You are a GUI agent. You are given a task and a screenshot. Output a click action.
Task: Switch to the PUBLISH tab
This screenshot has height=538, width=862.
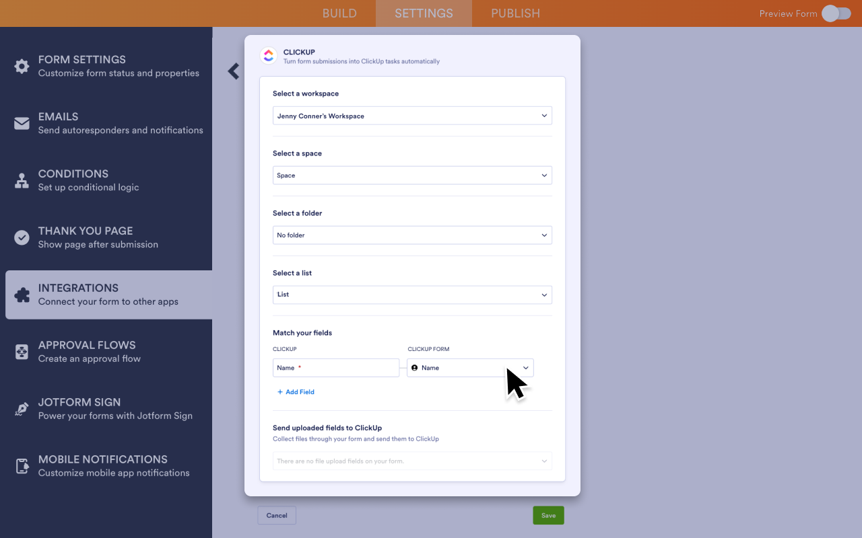[515, 13]
